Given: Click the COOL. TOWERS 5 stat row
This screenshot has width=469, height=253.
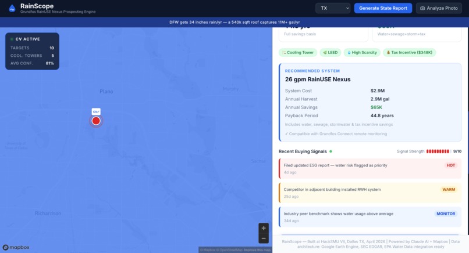Looking at the screenshot, I should coord(32,56).
